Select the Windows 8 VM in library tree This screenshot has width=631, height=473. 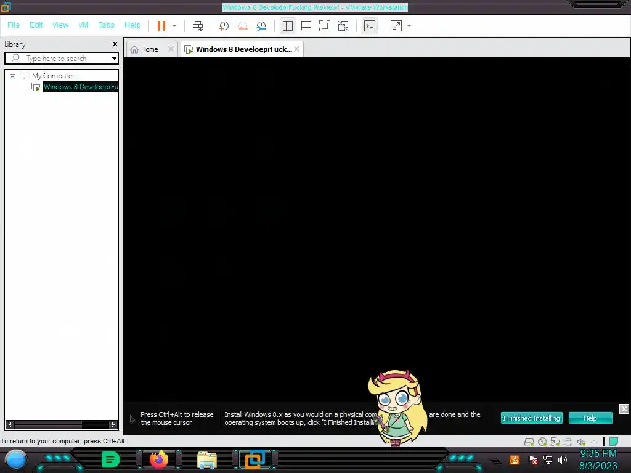(80, 87)
